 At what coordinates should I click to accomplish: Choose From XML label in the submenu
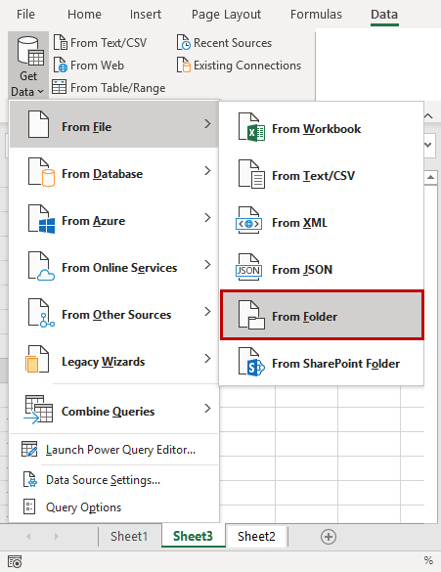click(299, 223)
